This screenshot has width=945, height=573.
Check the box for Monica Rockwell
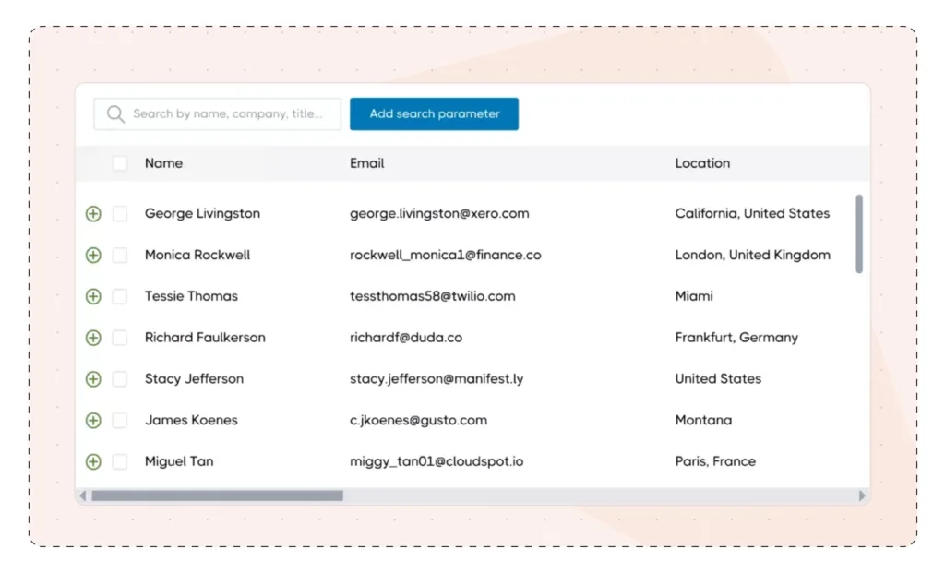coord(120,255)
